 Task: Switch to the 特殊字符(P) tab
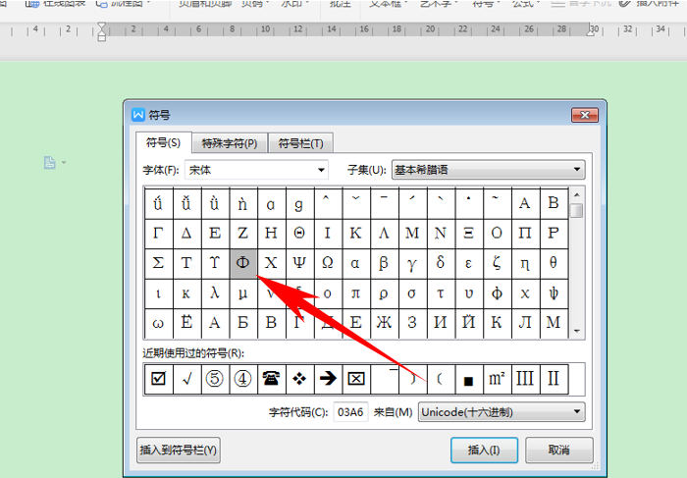[230, 143]
